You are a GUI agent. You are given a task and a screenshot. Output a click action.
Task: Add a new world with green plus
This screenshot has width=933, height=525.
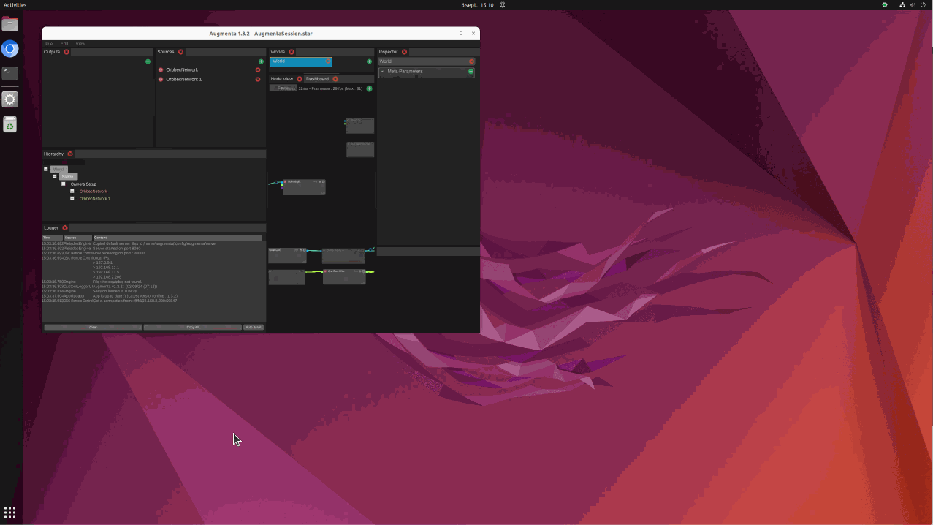[369, 62]
